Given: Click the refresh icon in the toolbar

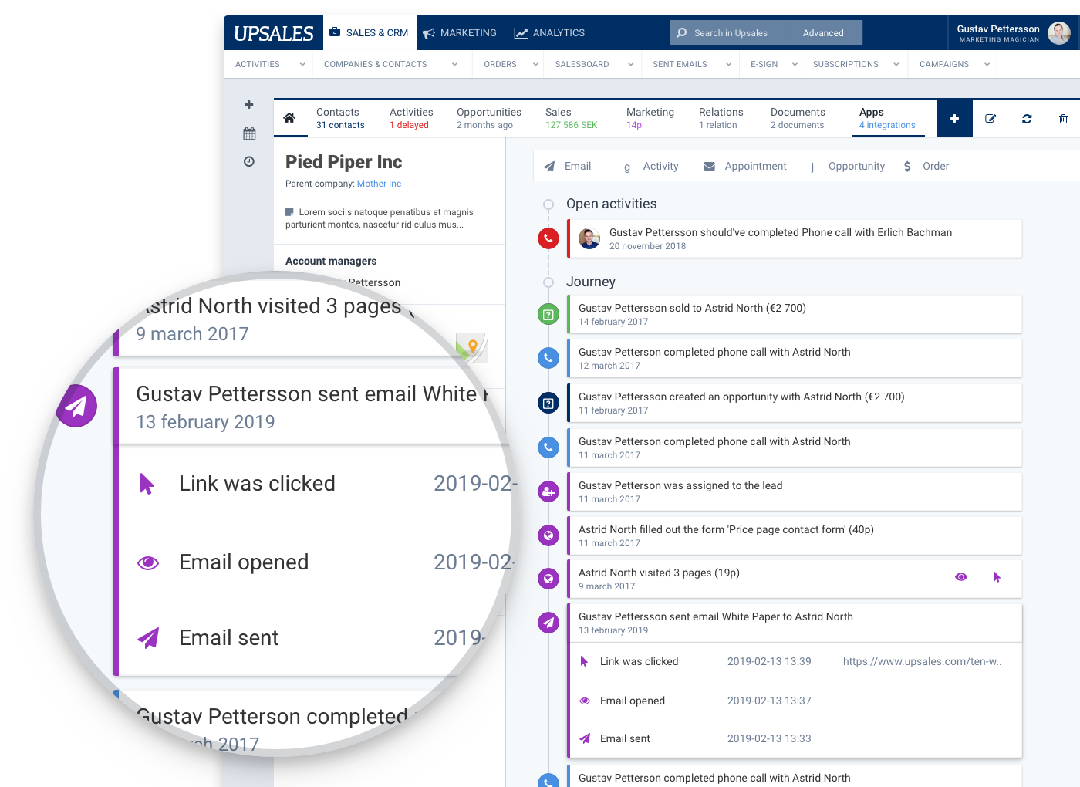Looking at the screenshot, I should (1027, 118).
